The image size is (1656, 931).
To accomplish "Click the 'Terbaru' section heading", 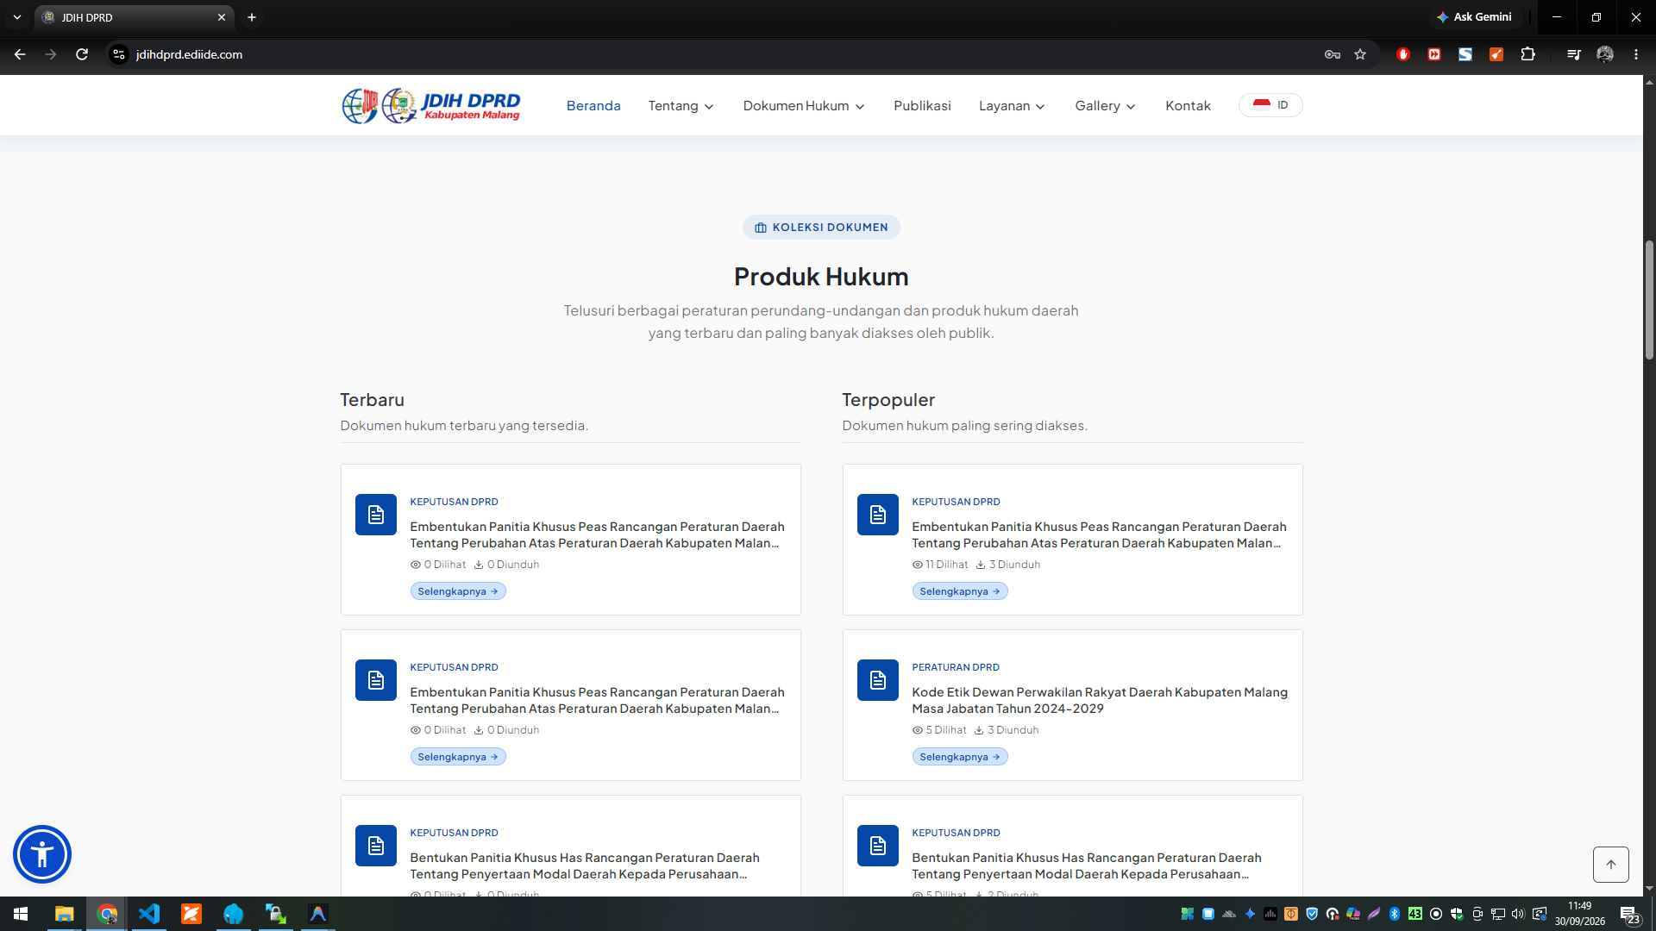I will pos(372,400).
